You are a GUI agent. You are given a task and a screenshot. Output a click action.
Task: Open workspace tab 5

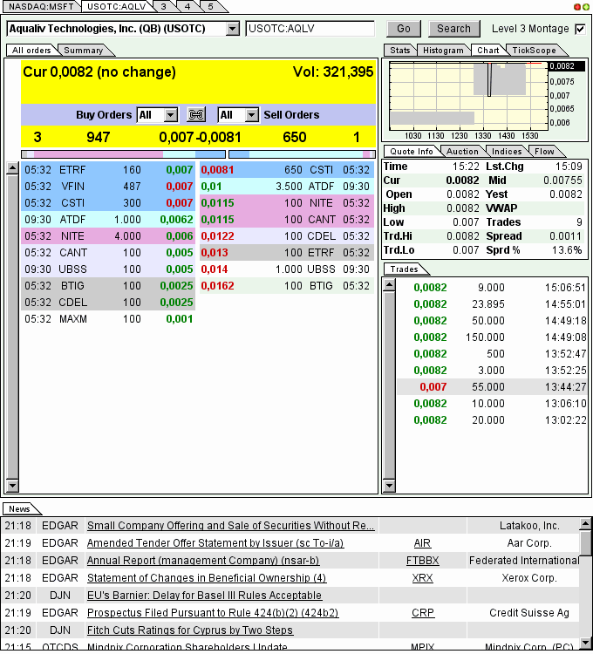click(x=210, y=7)
